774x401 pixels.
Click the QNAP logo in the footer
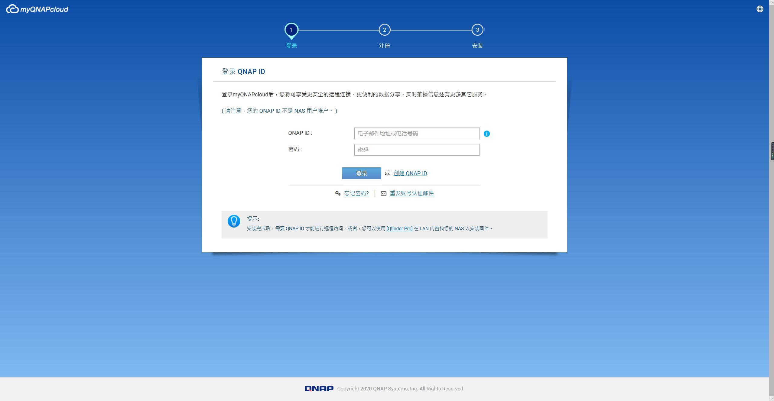[318, 389]
